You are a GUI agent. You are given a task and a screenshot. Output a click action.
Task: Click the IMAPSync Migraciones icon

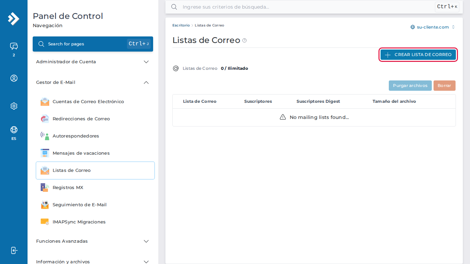[x=45, y=222]
